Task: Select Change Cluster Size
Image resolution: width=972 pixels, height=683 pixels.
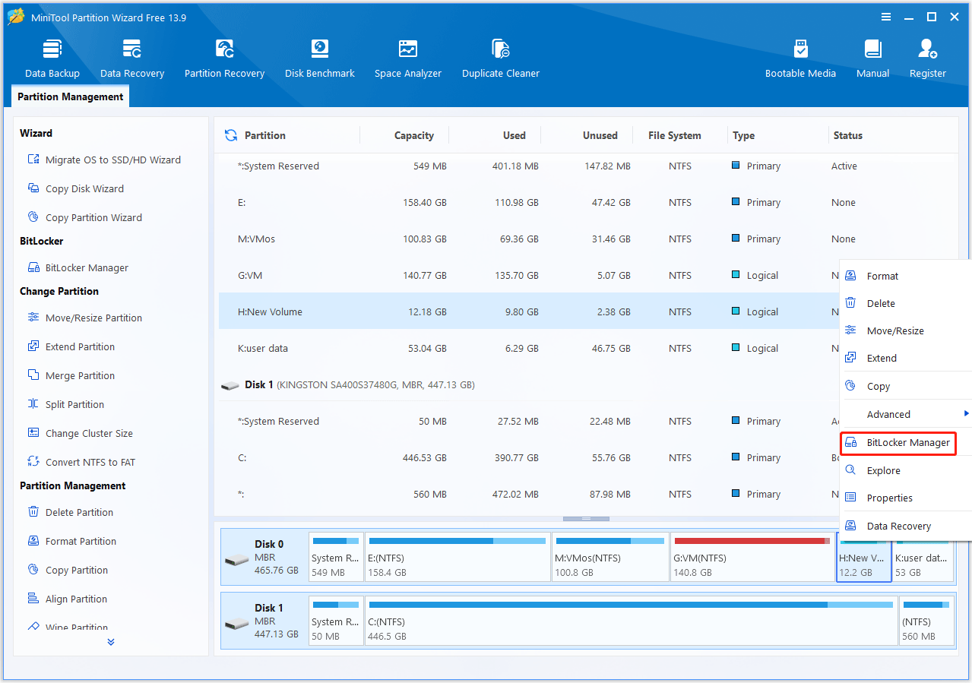Action: (x=80, y=433)
